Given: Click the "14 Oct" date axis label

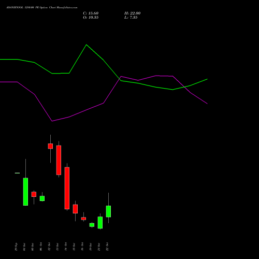Looking at the screenshot, I should point(66,247).
